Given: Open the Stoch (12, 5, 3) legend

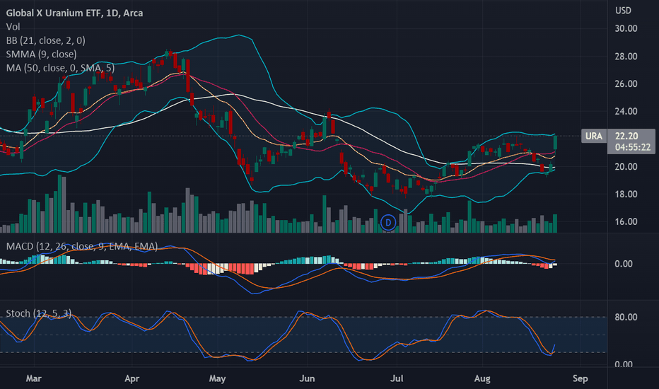Looking at the screenshot, I should (39, 313).
